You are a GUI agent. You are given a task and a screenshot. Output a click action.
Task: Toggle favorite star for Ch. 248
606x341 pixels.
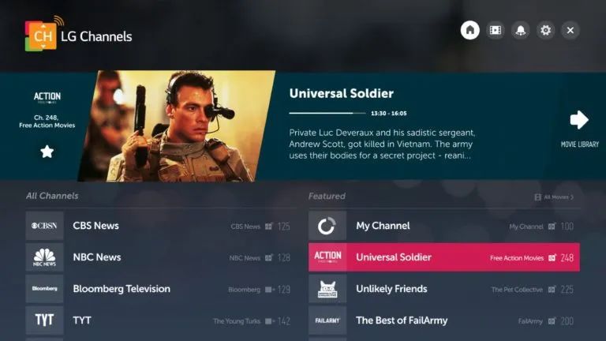47,152
